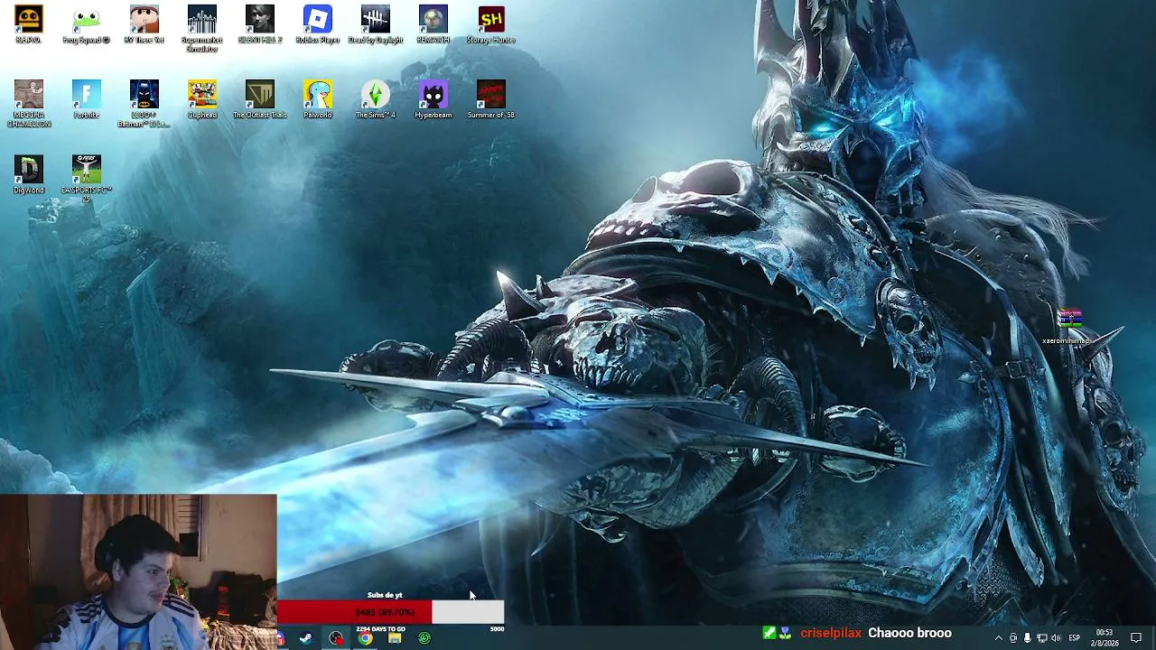Click the 'Chaooo brooo' chat message
The height and width of the screenshot is (650, 1156).
coord(909,634)
